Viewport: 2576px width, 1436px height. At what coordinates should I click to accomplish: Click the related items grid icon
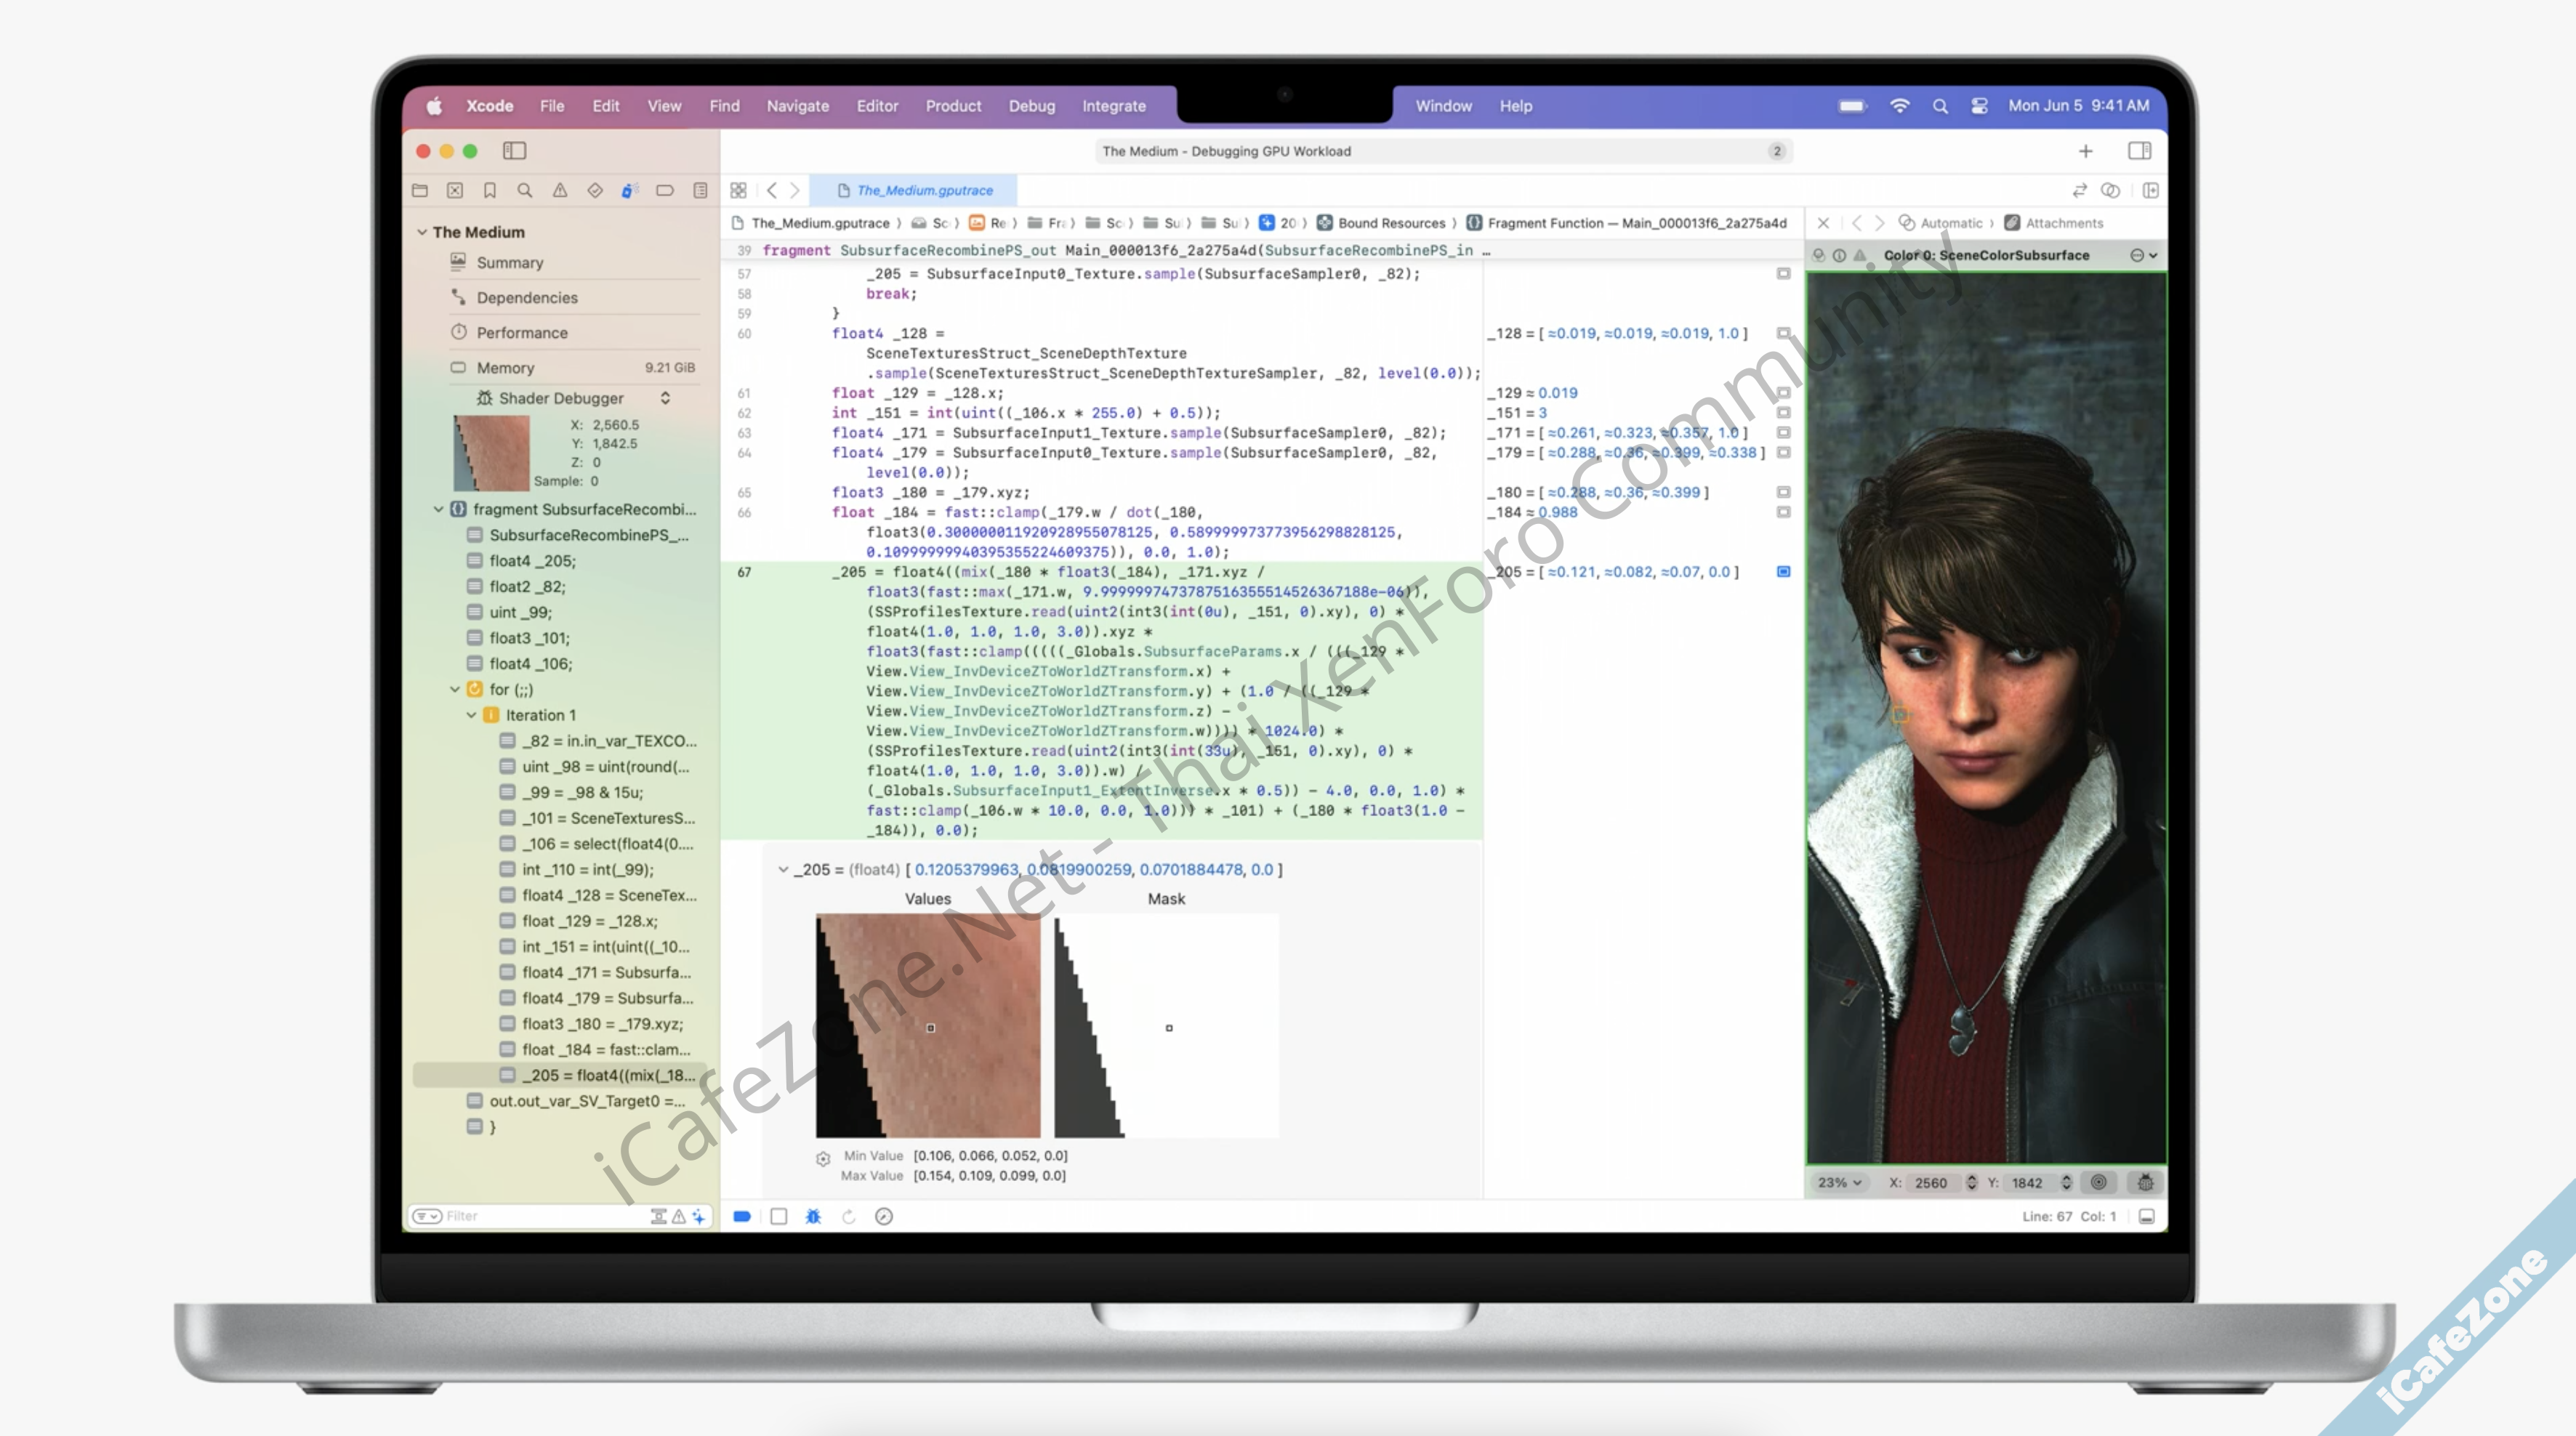pos(738,190)
